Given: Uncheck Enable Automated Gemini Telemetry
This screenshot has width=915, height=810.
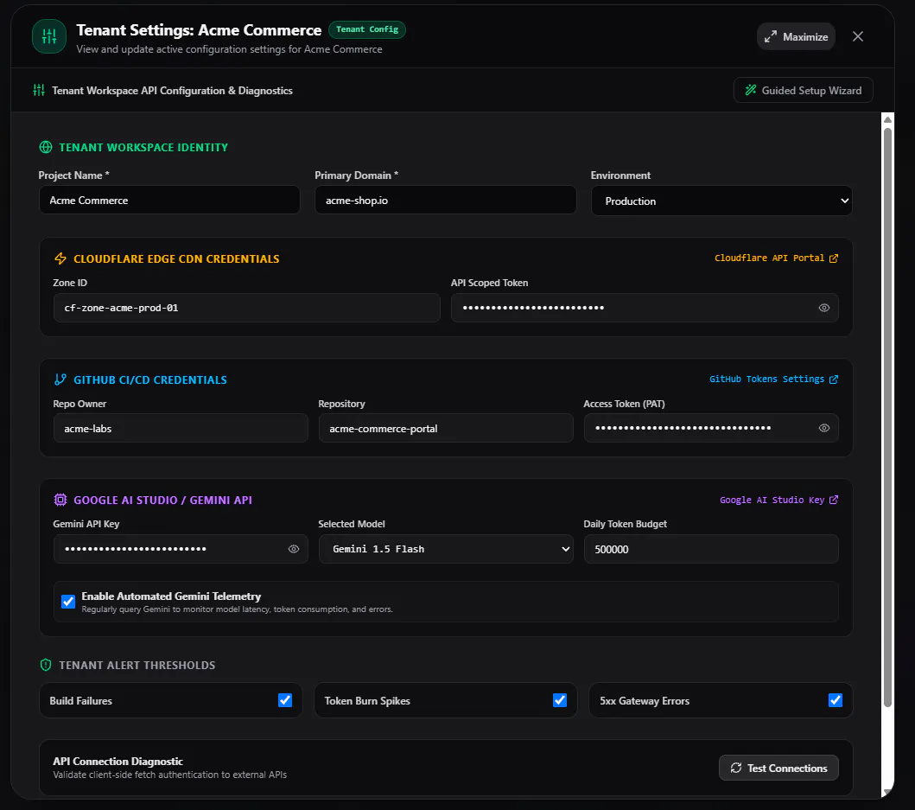Looking at the screenshot, I should [x=68, y=602].
